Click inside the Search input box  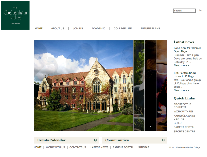coord(184,11)
